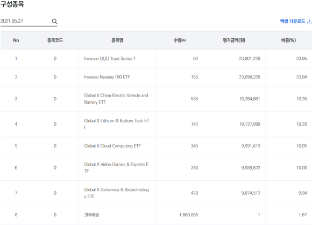
Task: Select the 원화예금 row name
Action: coord(91,215)
